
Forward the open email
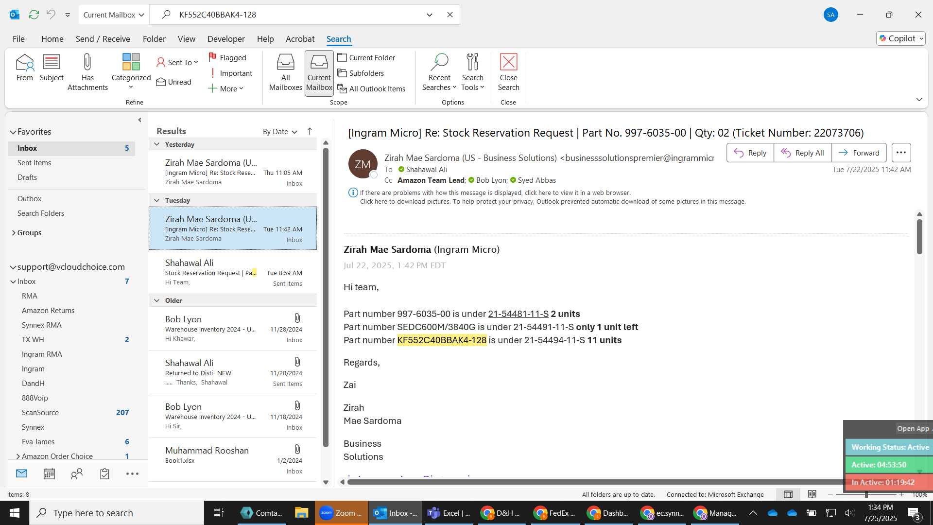[x=859, y=153]
